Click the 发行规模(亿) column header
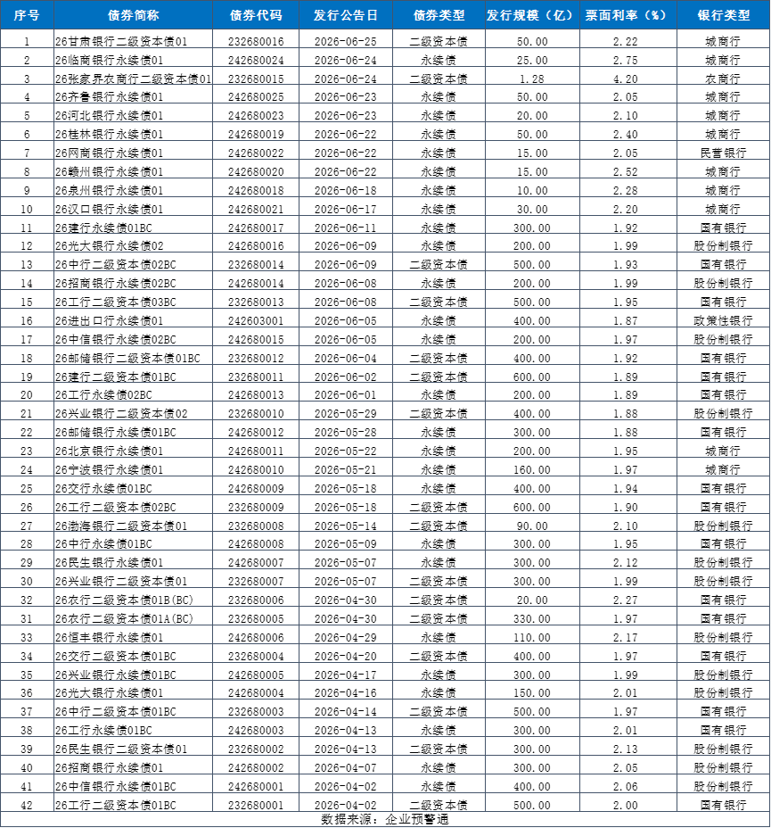This screenshot has height=828, width=771. click(532, 15)
